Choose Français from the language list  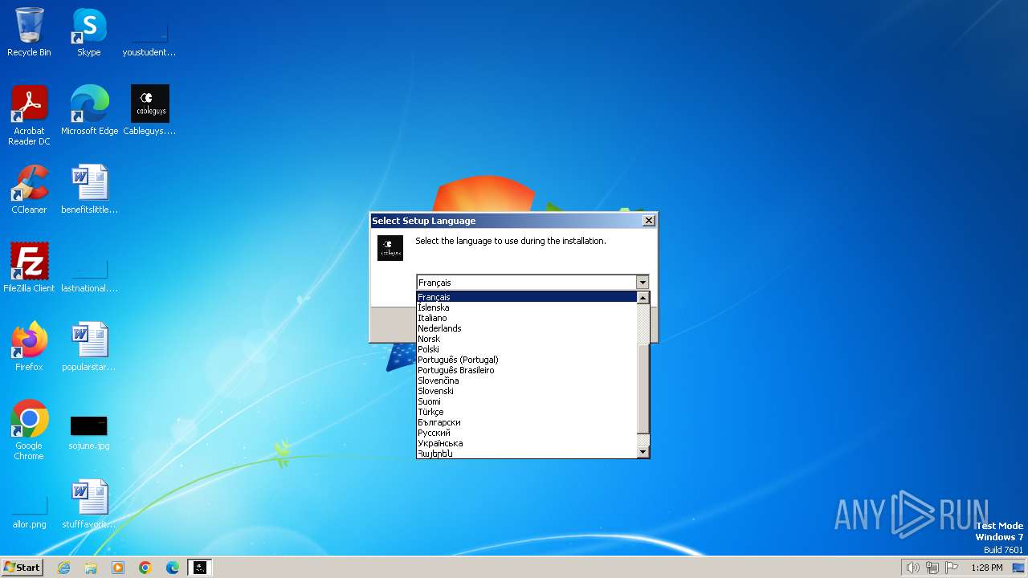(x=526, y=297)
